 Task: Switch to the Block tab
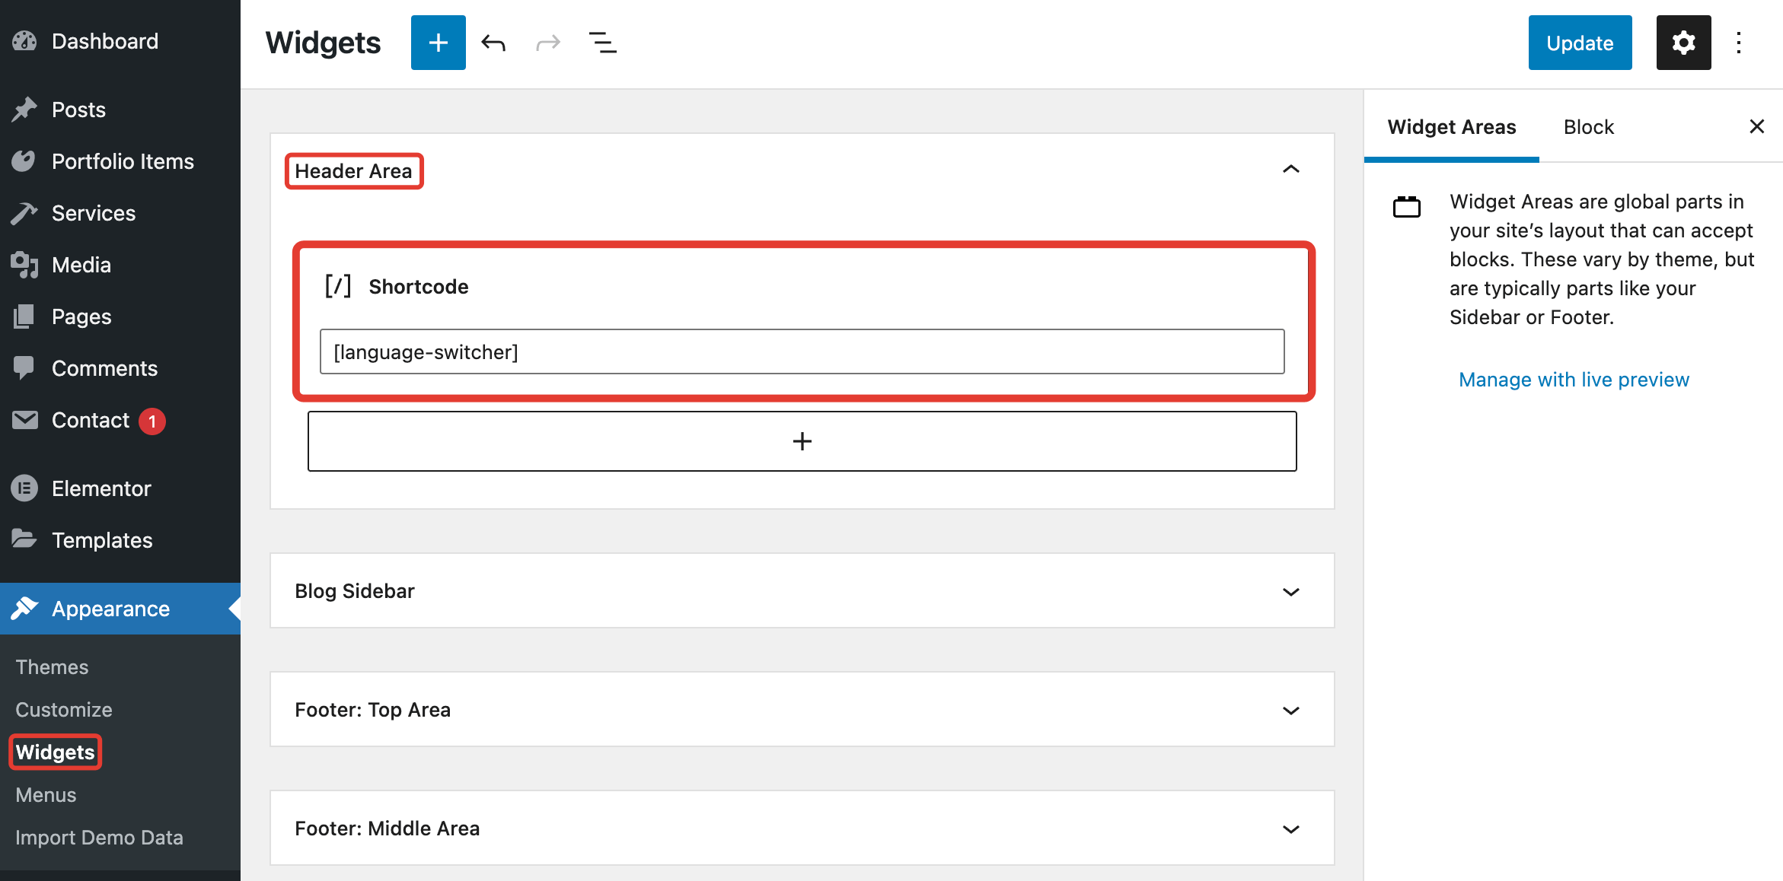point(1588,127)
